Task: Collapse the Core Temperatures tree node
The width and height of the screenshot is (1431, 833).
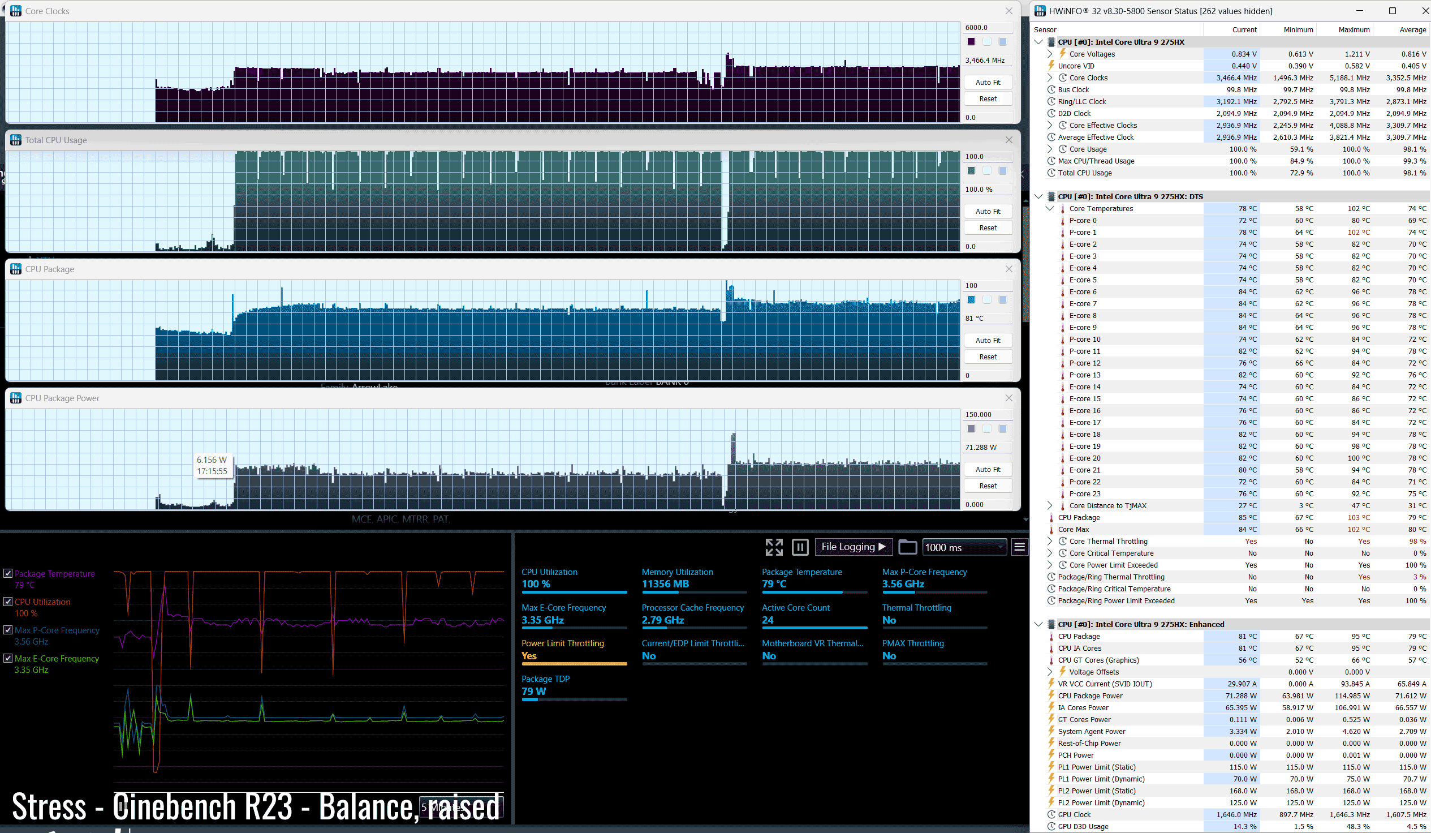Action: [x=1050, y=209]
